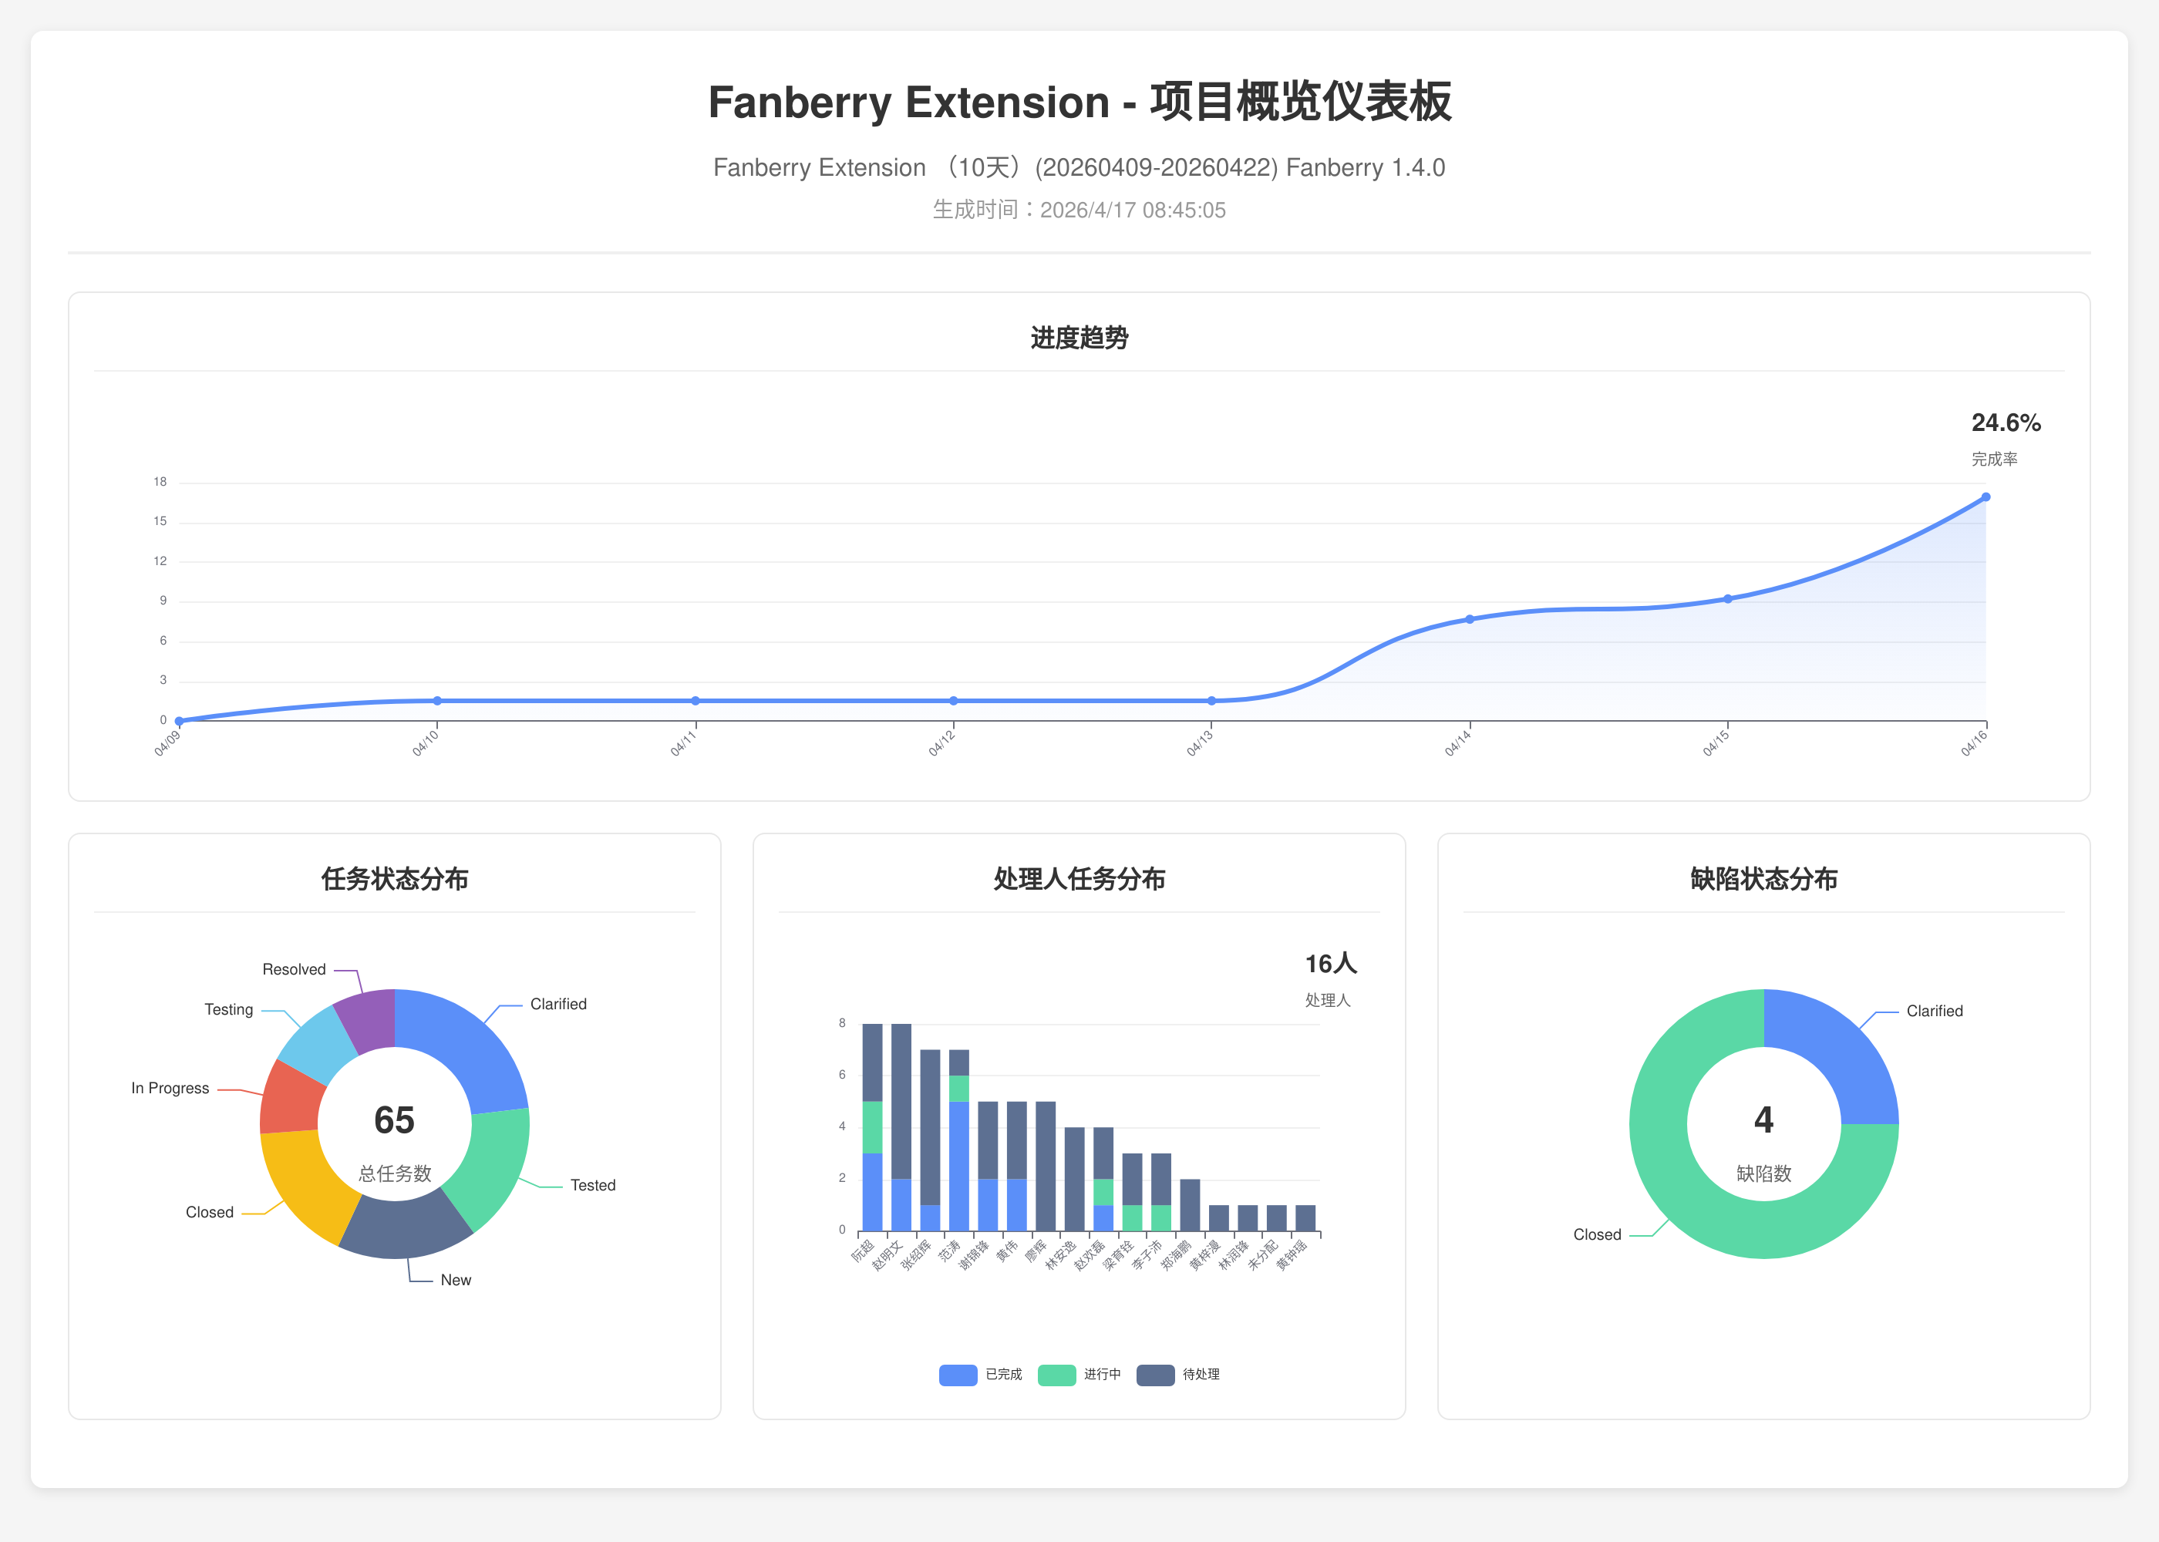
Task: Toggle the 进行中 legend series
Action: (x=1056, y=1375)
